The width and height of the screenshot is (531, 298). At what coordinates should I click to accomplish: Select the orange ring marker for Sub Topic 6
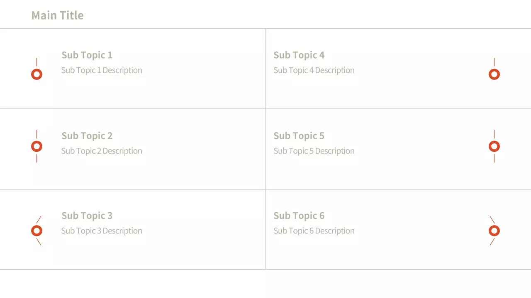coord(494,231)
